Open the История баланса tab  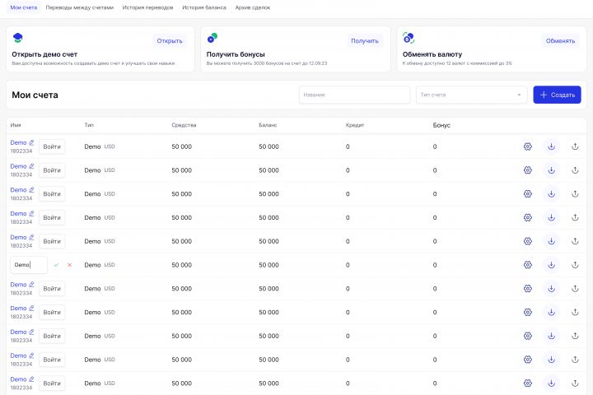[204, 7]
